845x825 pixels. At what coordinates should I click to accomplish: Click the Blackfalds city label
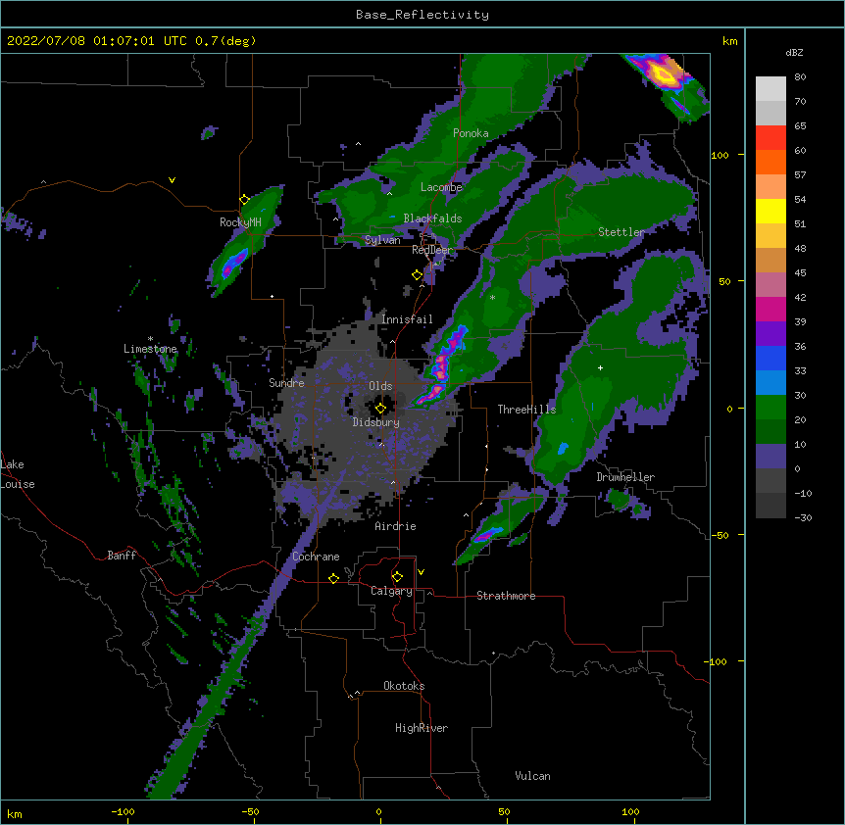click(432, 218)
